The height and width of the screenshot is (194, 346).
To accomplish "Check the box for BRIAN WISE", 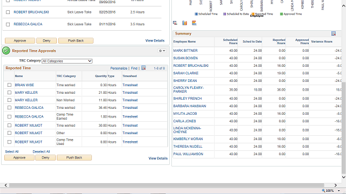I will pos(9,85).
